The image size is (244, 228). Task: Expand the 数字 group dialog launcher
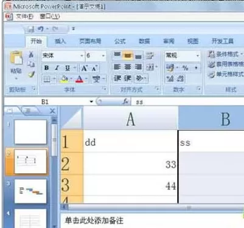(x=199, y=89)
